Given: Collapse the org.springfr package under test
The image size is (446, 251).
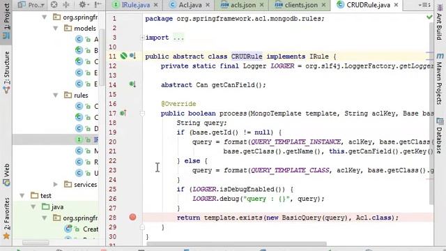Looking at the screenshot, I should tap(45, 218).
